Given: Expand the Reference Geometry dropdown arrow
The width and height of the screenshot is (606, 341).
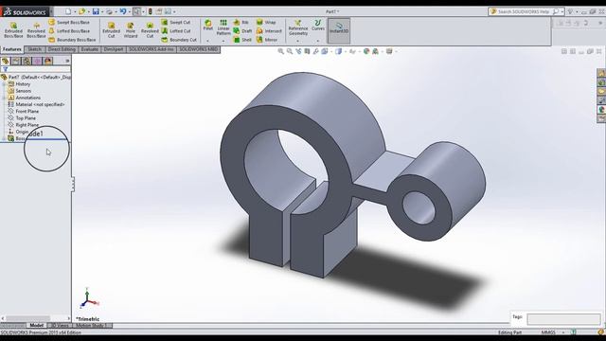Looking at the screenshot, I should pos(298,41).
